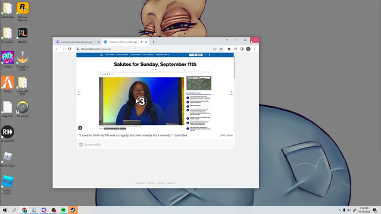Open the Chrome profile avatar
381x214 pixels.
pyautogui.click(x=248, y=49)
